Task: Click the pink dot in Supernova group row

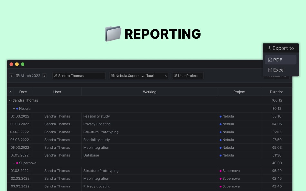Action: click(x=17, y=163)
